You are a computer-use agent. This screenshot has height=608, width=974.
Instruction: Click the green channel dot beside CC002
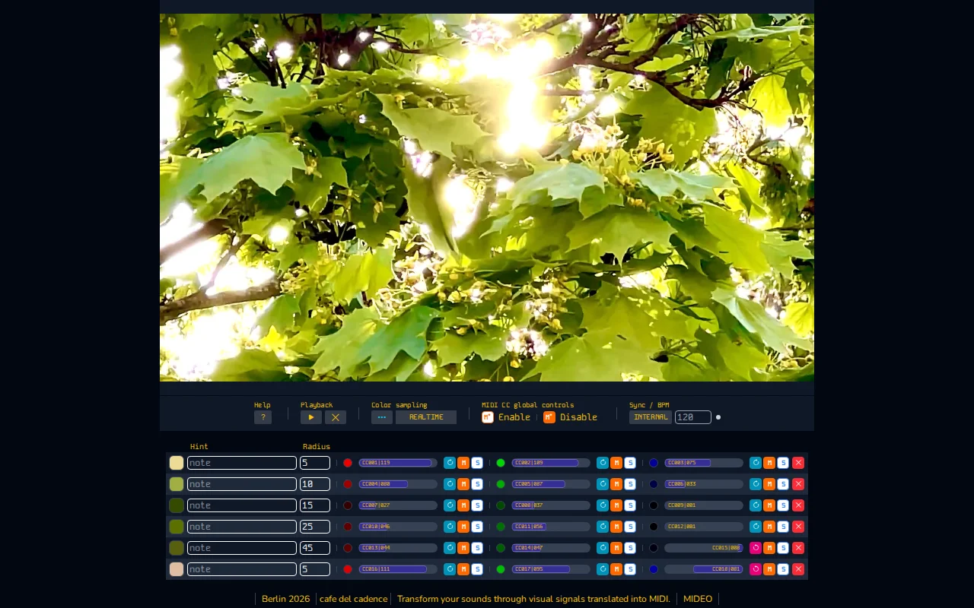[501, 463]
